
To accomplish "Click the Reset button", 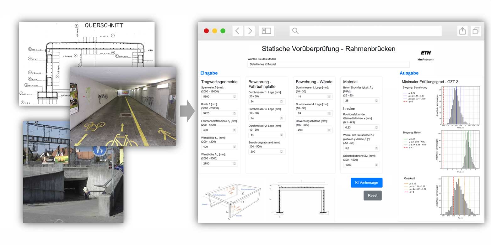I will [x=373, y=195].
